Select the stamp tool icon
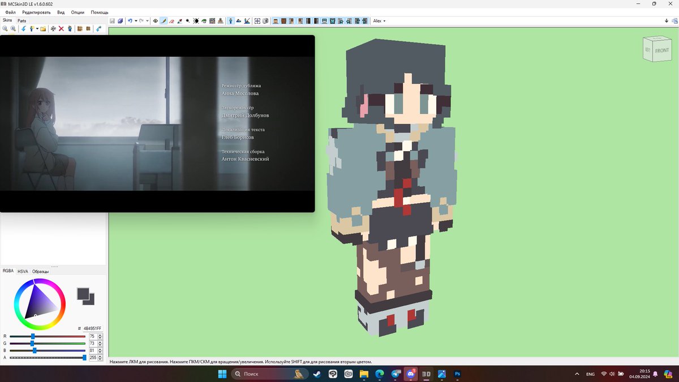The height and width of the screenshot is (382, 679). pos(221,21)
